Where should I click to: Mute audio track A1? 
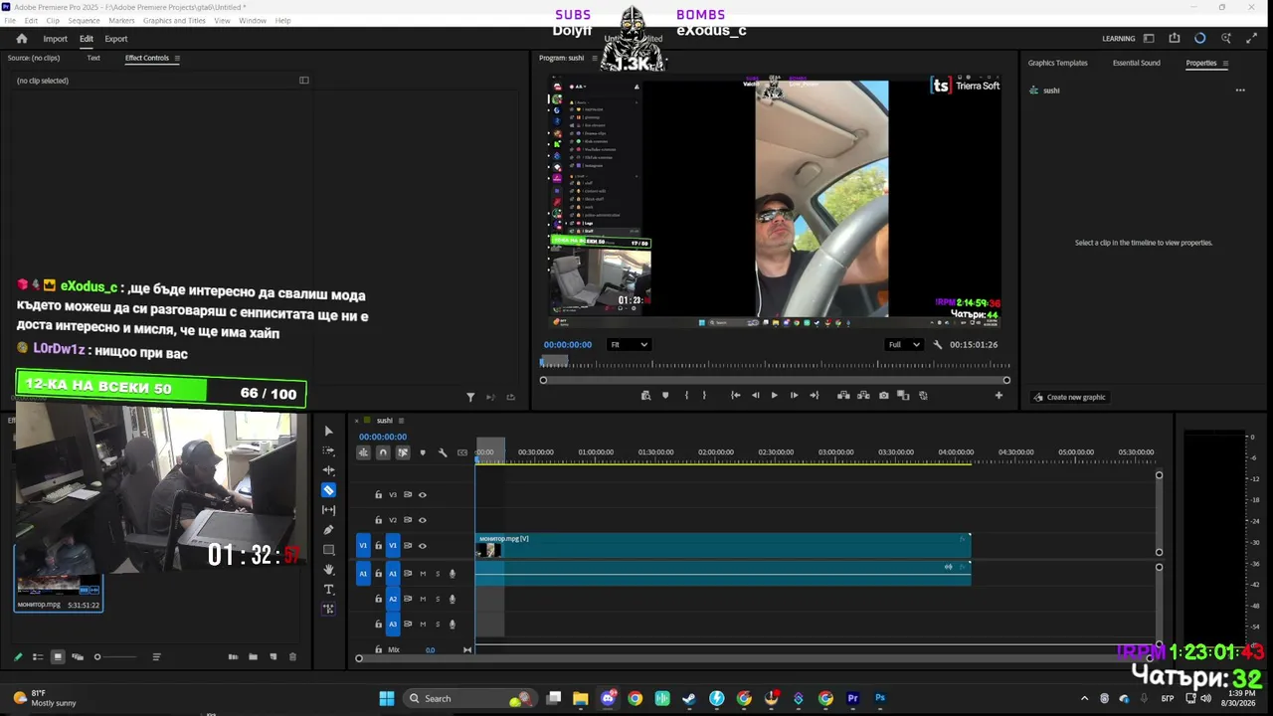pos(423,574)
